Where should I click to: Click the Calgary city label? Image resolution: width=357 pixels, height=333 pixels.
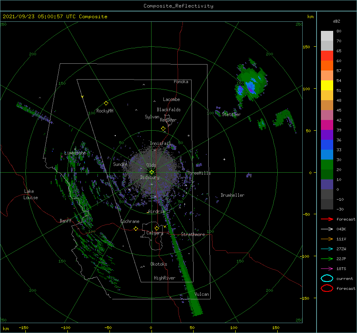[x=155, y=233]
